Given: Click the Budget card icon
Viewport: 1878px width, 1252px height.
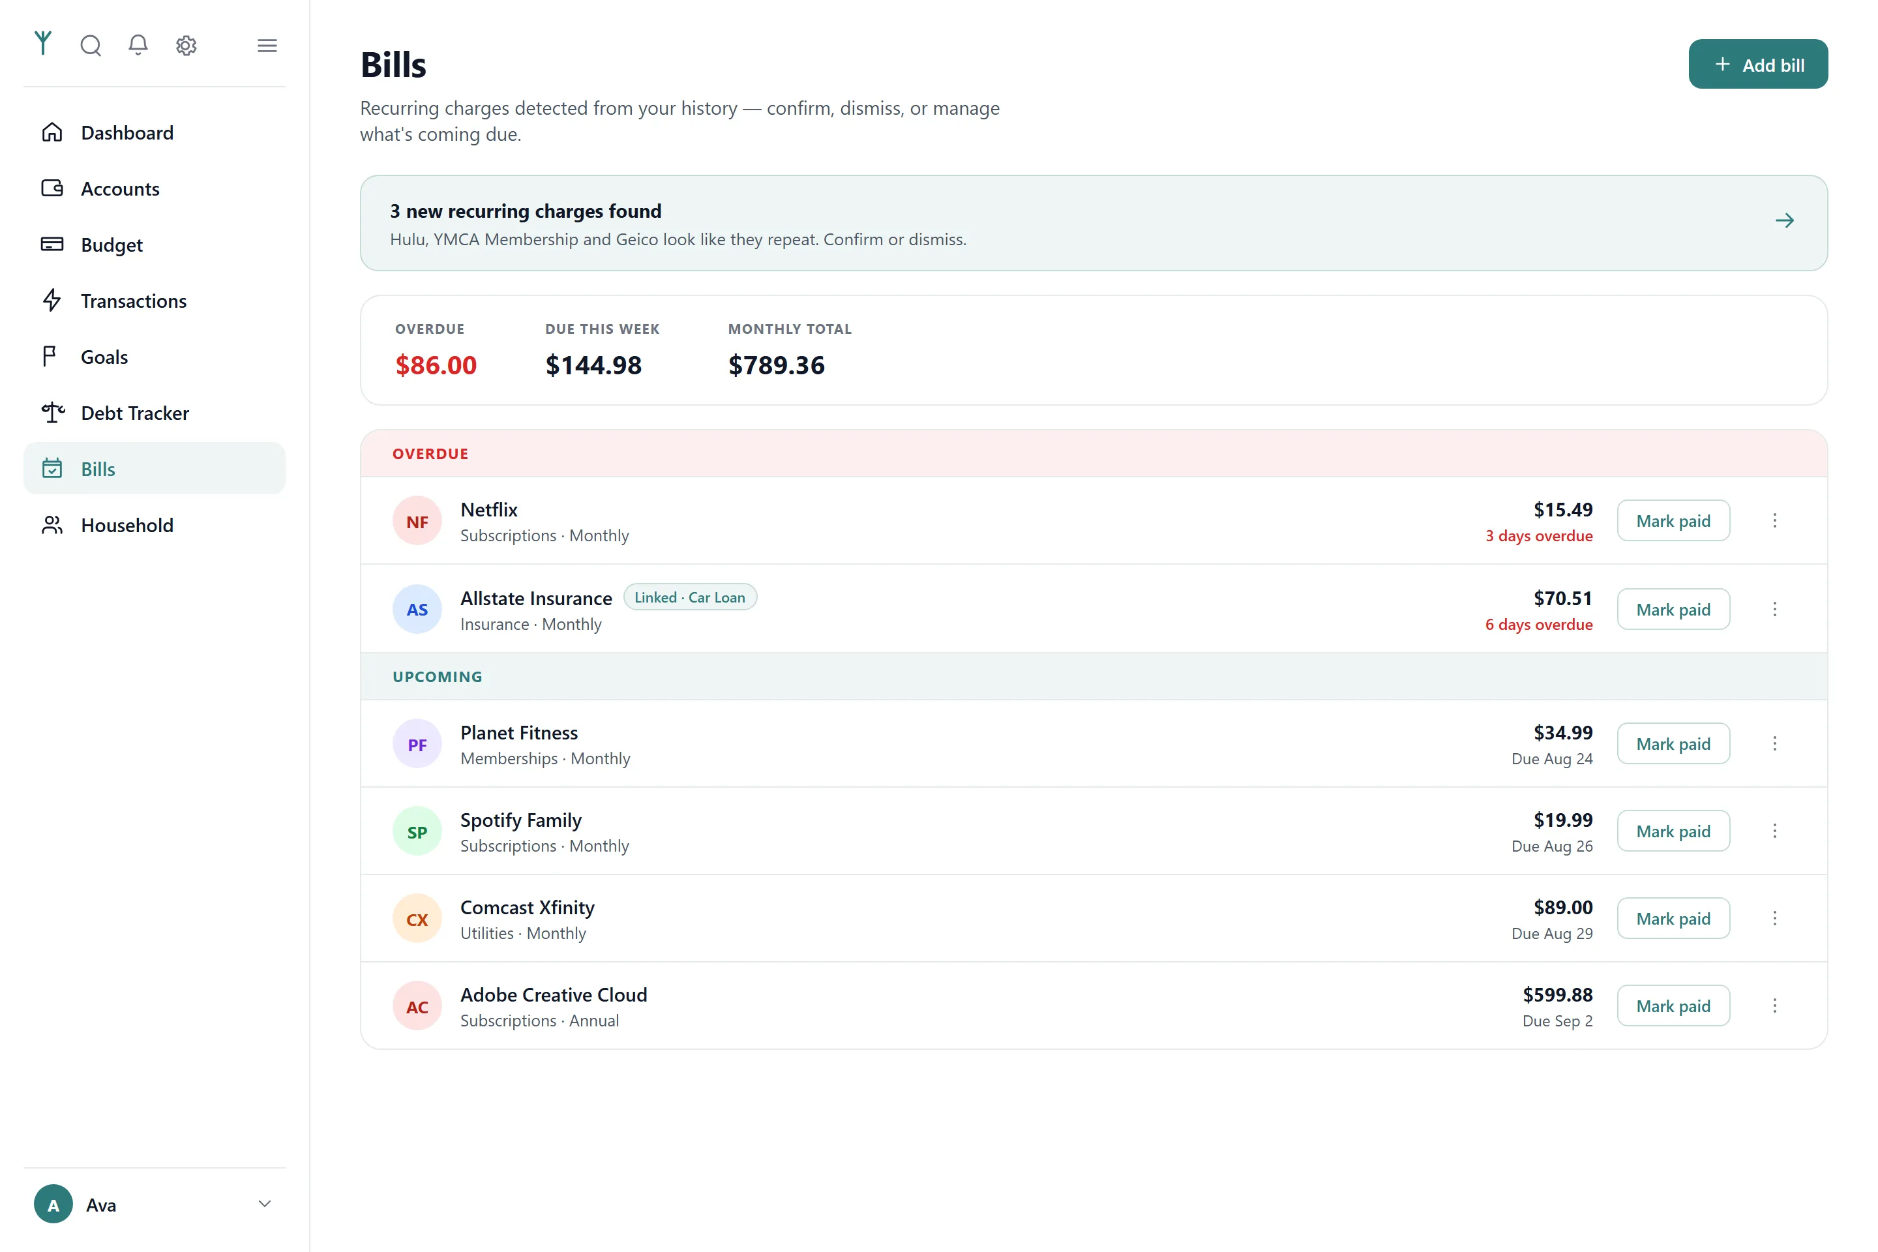Looking at the screenshot, I should 52,243.
